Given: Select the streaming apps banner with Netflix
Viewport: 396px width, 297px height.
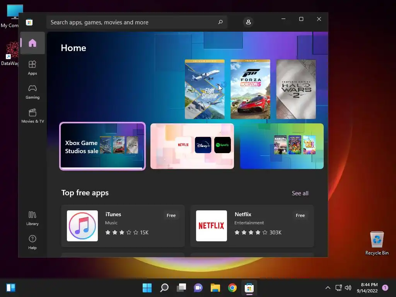Looking at the screenshot, I should point(192,146).
